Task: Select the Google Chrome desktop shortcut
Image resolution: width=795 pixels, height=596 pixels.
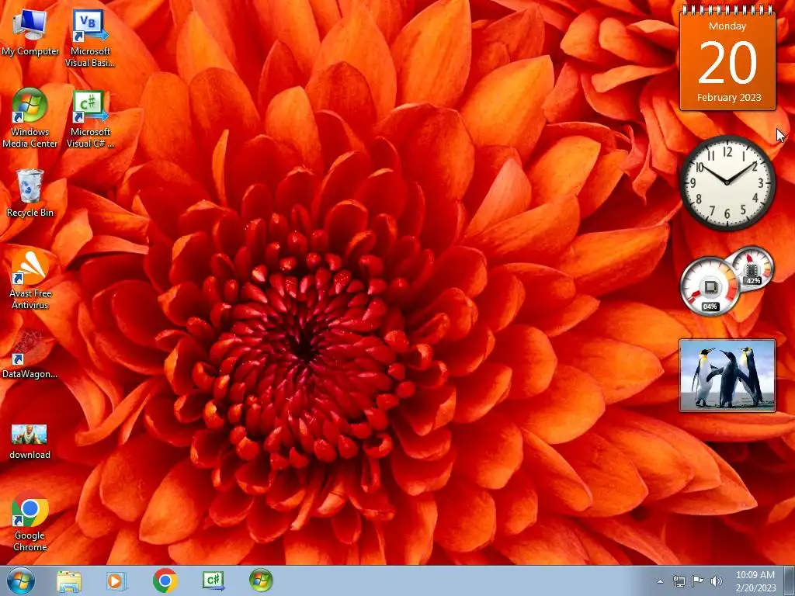Action: pos(30,521)
